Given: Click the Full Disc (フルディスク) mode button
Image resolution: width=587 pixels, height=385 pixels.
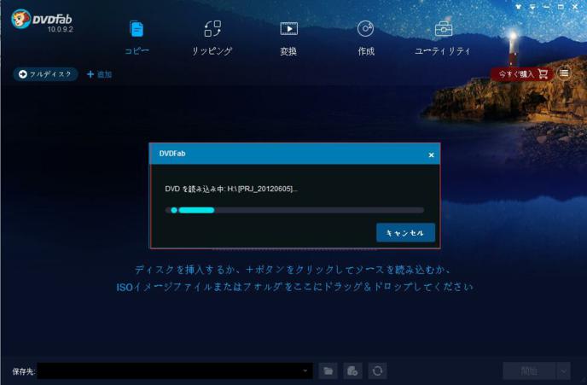Looking at the screenshot, I should pyautogui.click(x=45, y=74).
